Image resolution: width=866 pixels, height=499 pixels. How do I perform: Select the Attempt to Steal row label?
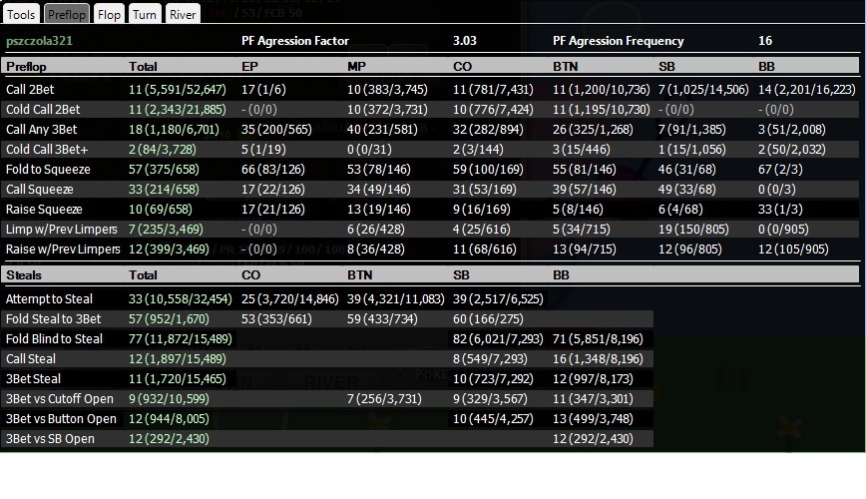coord(49,299)
